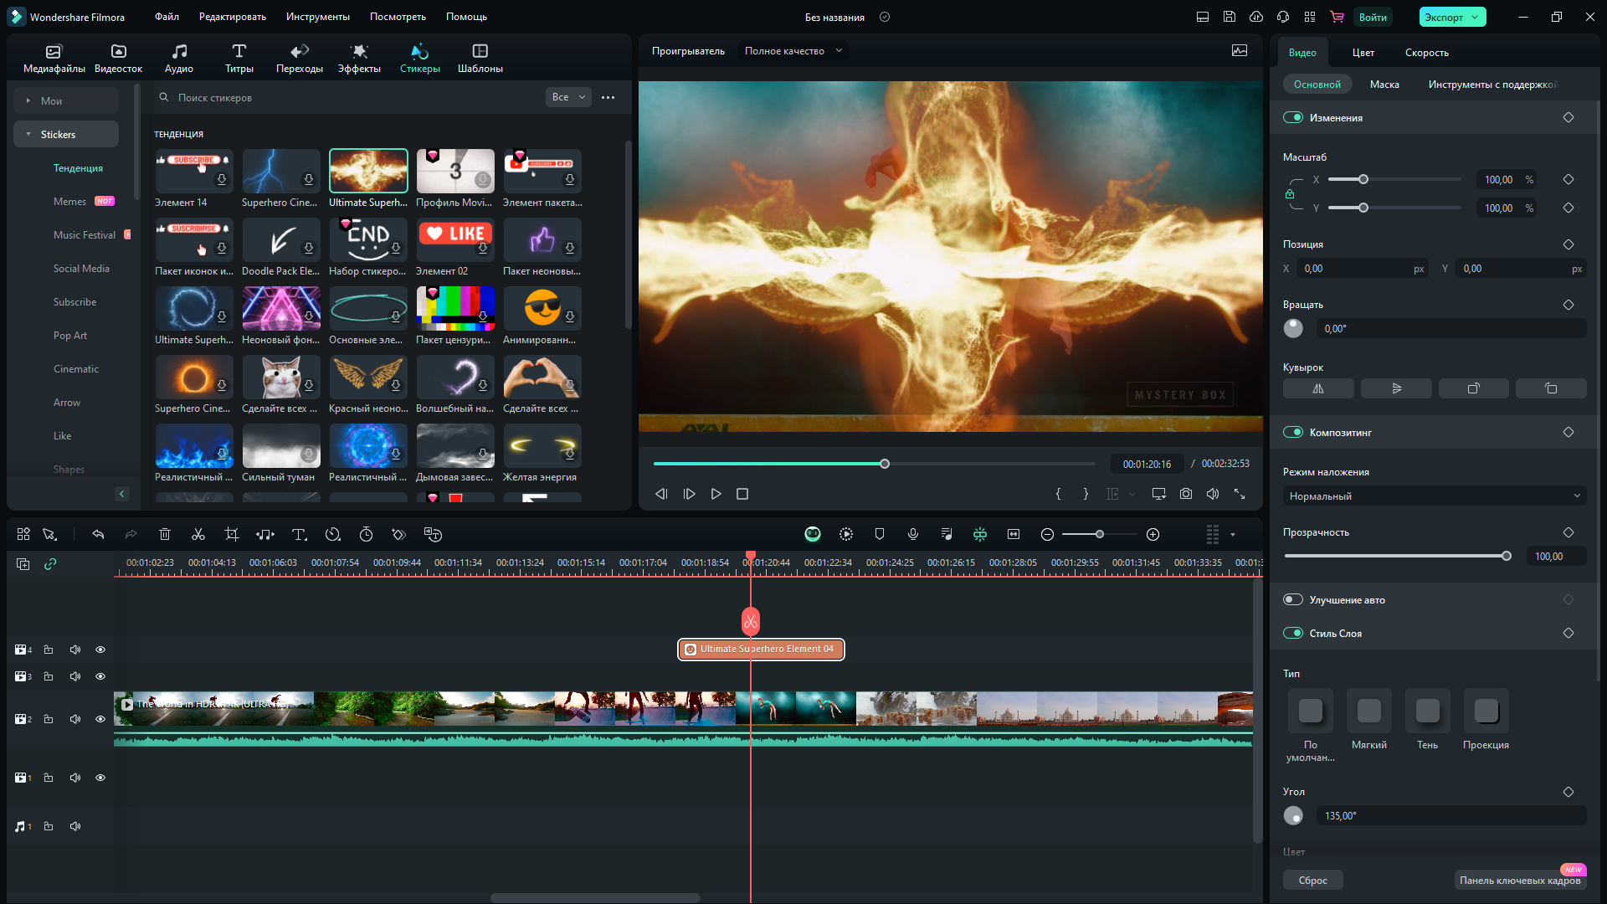Open the Полное качество quality dropdown
This screenshot has height=904, width=1607.
(x=793, y=51)
